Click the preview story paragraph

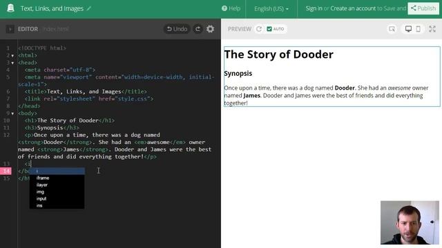click(326, 96)
